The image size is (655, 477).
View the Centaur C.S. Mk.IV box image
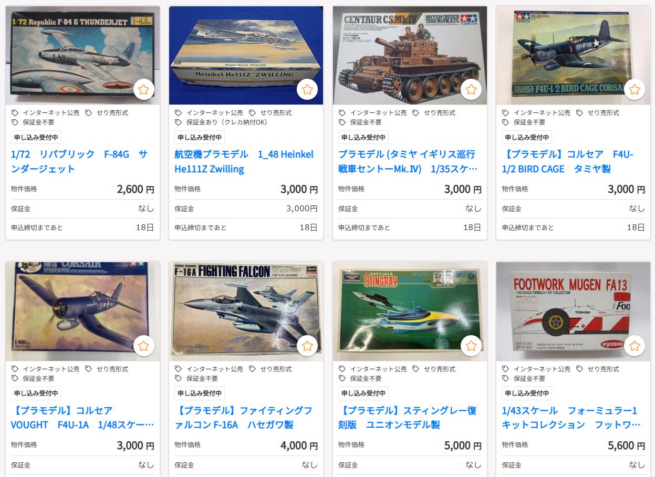click(410, 55)
